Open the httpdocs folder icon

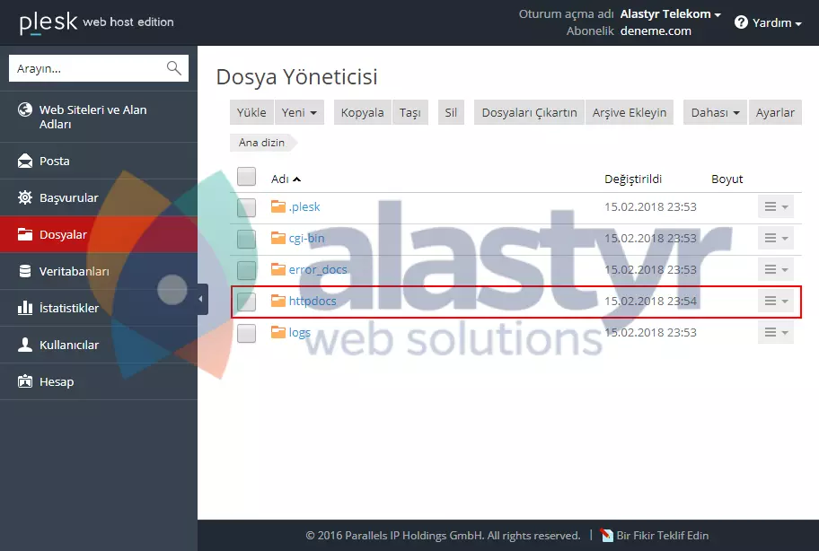tap(279, 302)
